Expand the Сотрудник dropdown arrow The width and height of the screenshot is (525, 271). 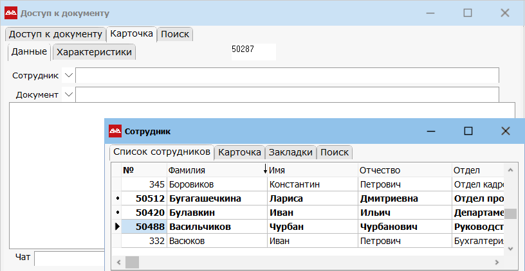69,76
